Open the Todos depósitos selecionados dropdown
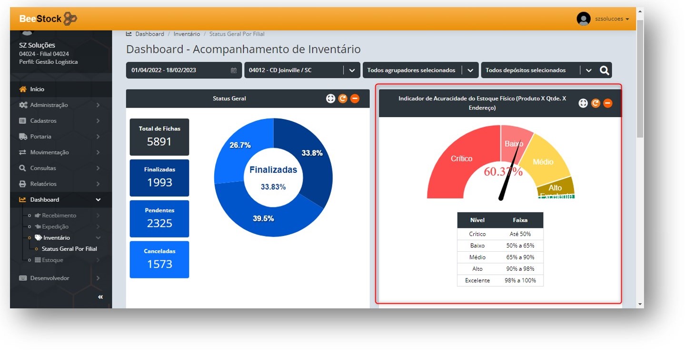The height and width of the screenshot is (355, 694). (x=588, y=70)
